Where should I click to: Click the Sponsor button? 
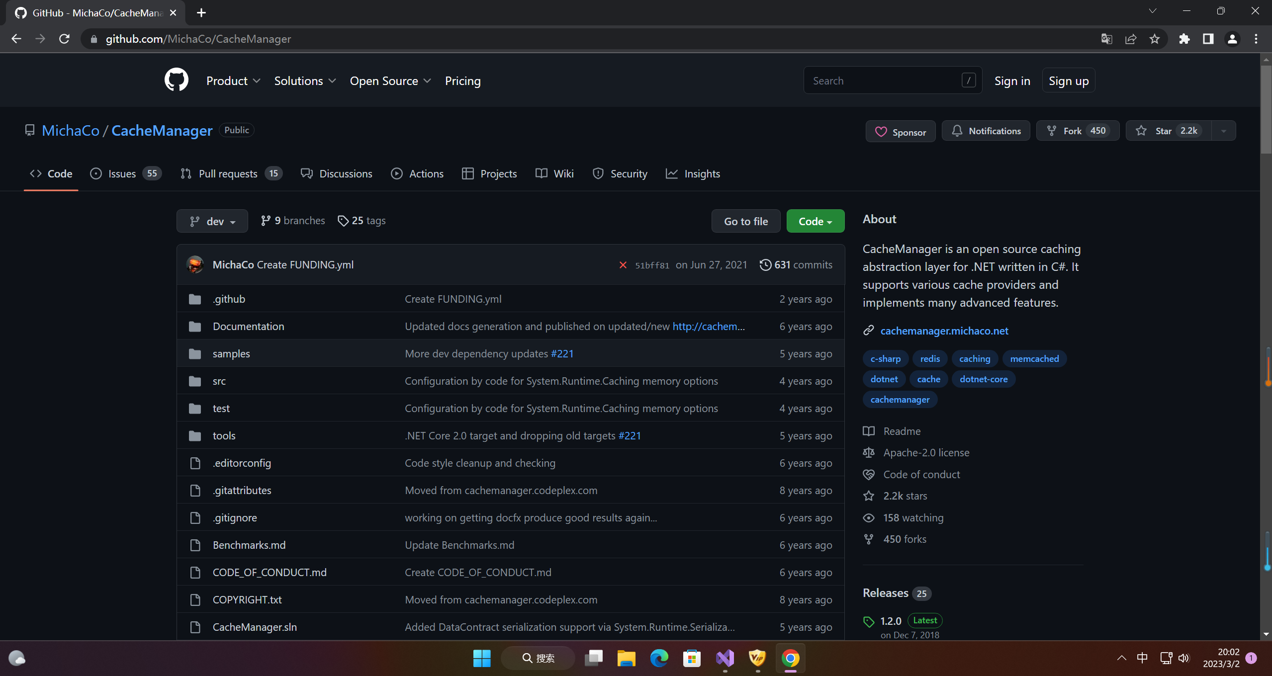(x=901, y=132)
